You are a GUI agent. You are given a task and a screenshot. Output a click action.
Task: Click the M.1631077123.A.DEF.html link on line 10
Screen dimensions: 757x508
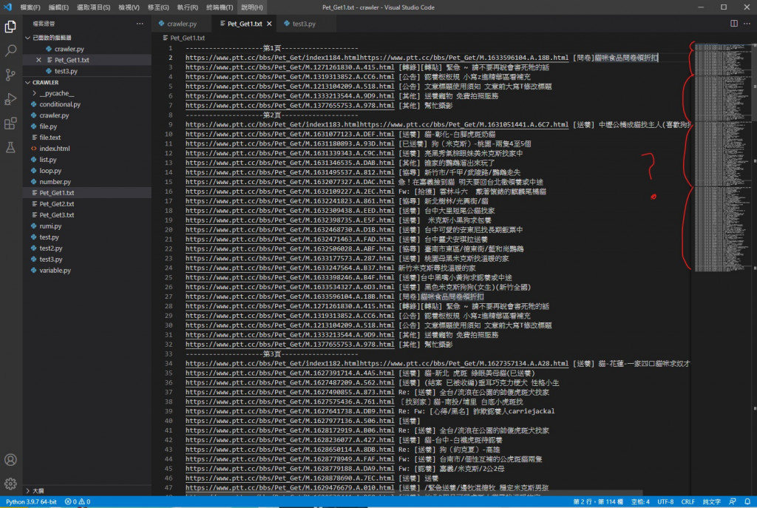[290, 135]
